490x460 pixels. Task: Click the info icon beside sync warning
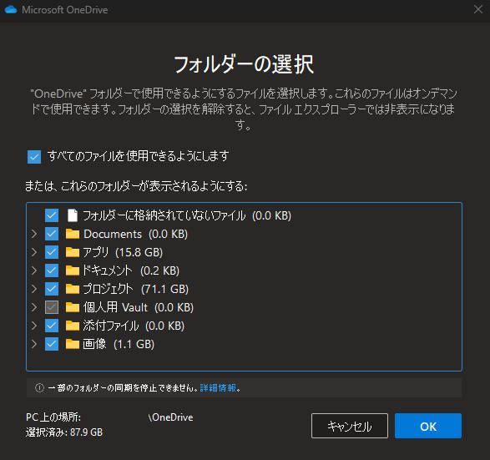click(40, 388)
